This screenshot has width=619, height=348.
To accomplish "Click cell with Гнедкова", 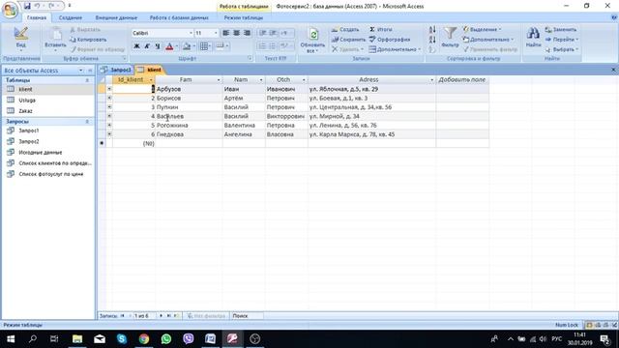I will [189, 134].
